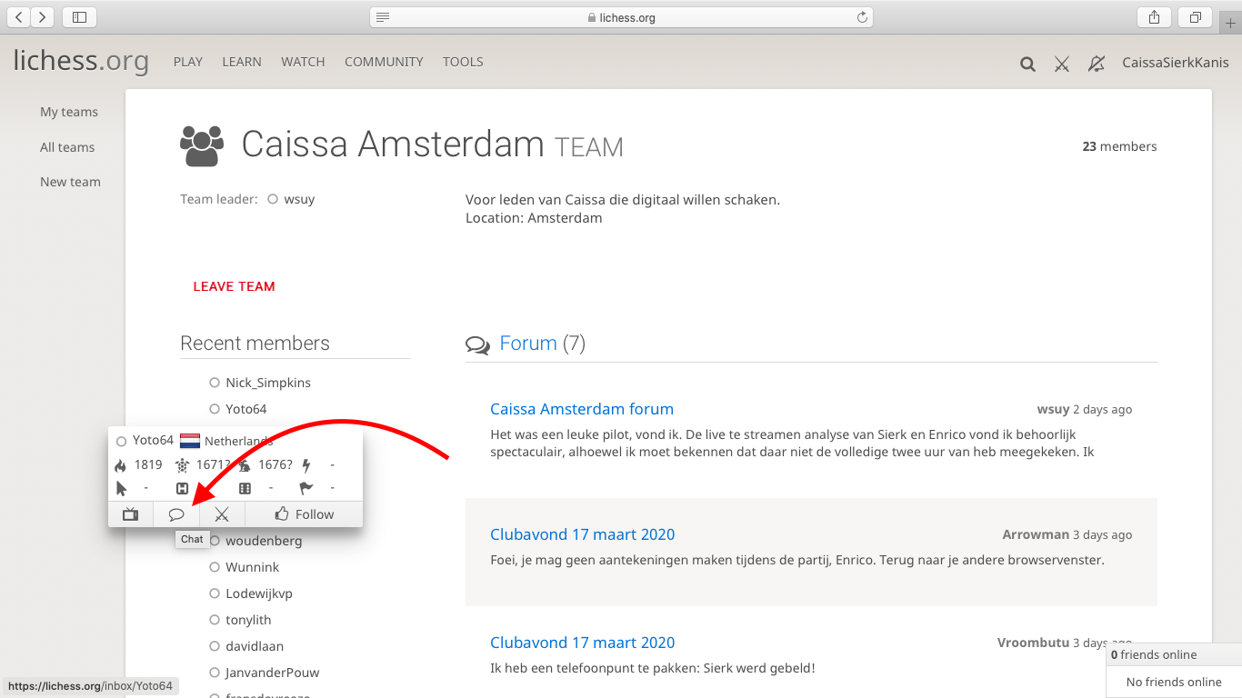The width and height of the screenshot is (1242, 698).
Task: Select the cursor arrow rating icon in popup
Action: [121, 489]
